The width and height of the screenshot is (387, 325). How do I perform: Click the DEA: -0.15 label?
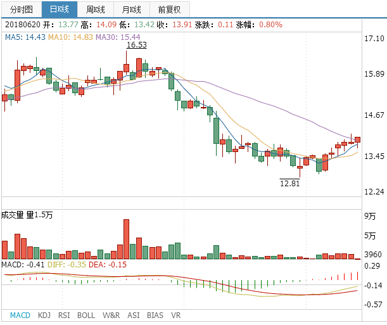tap(108, 265)
